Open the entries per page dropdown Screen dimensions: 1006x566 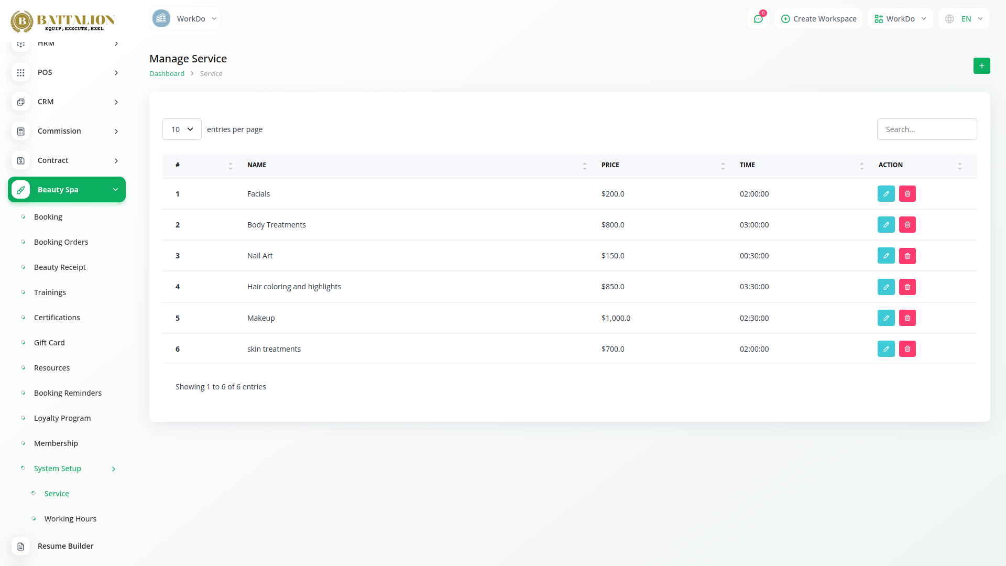coord(182,129)
